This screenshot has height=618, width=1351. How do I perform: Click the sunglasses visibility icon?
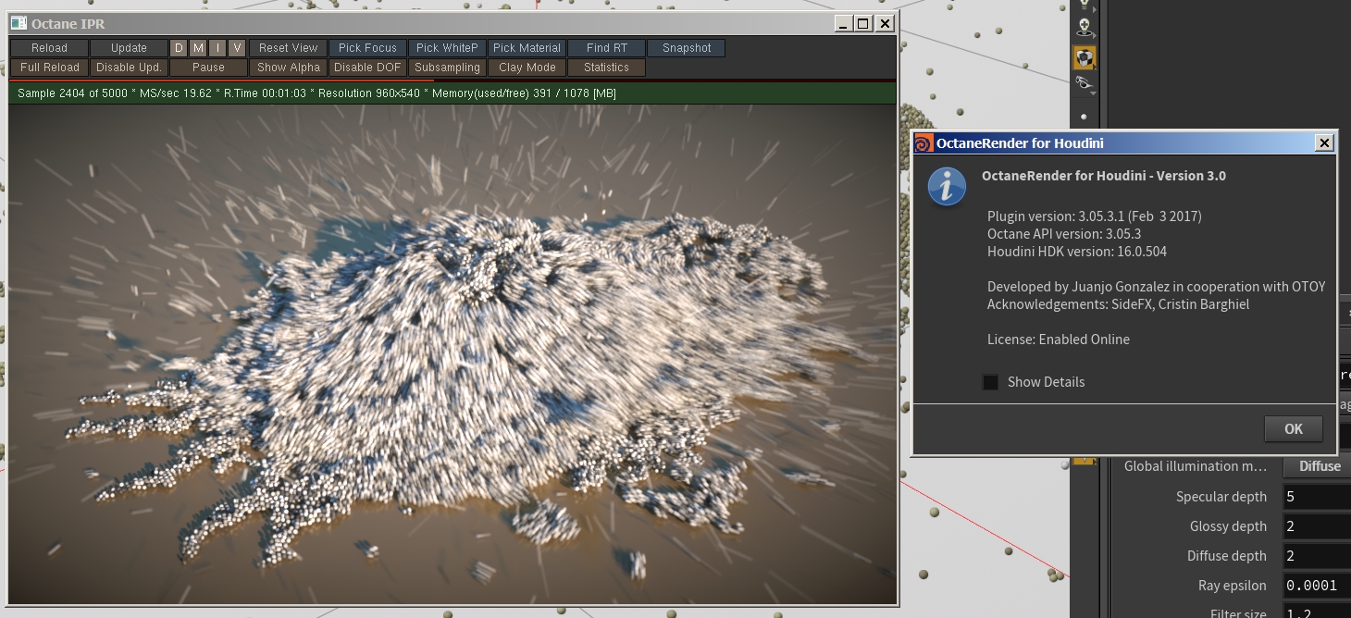tap(1085, 84)
